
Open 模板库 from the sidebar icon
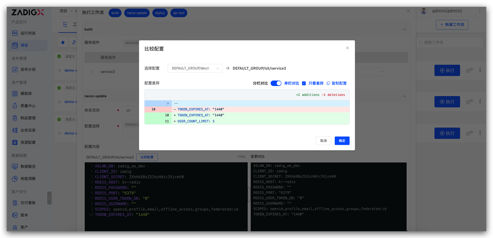coord(15,94)
